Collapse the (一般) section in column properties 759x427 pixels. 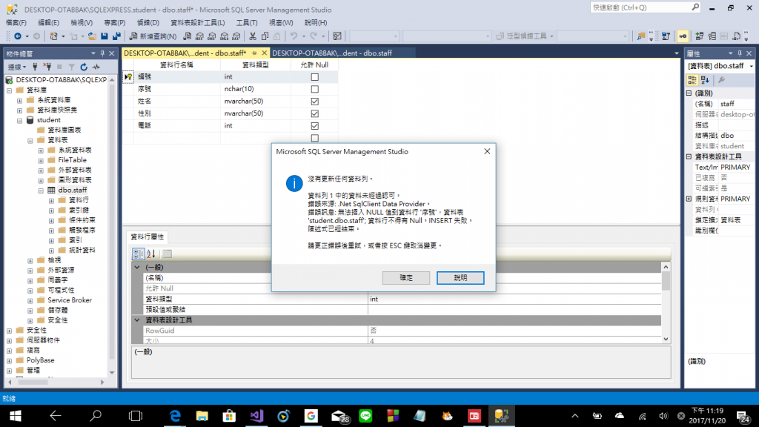click(x=137, y=267)
